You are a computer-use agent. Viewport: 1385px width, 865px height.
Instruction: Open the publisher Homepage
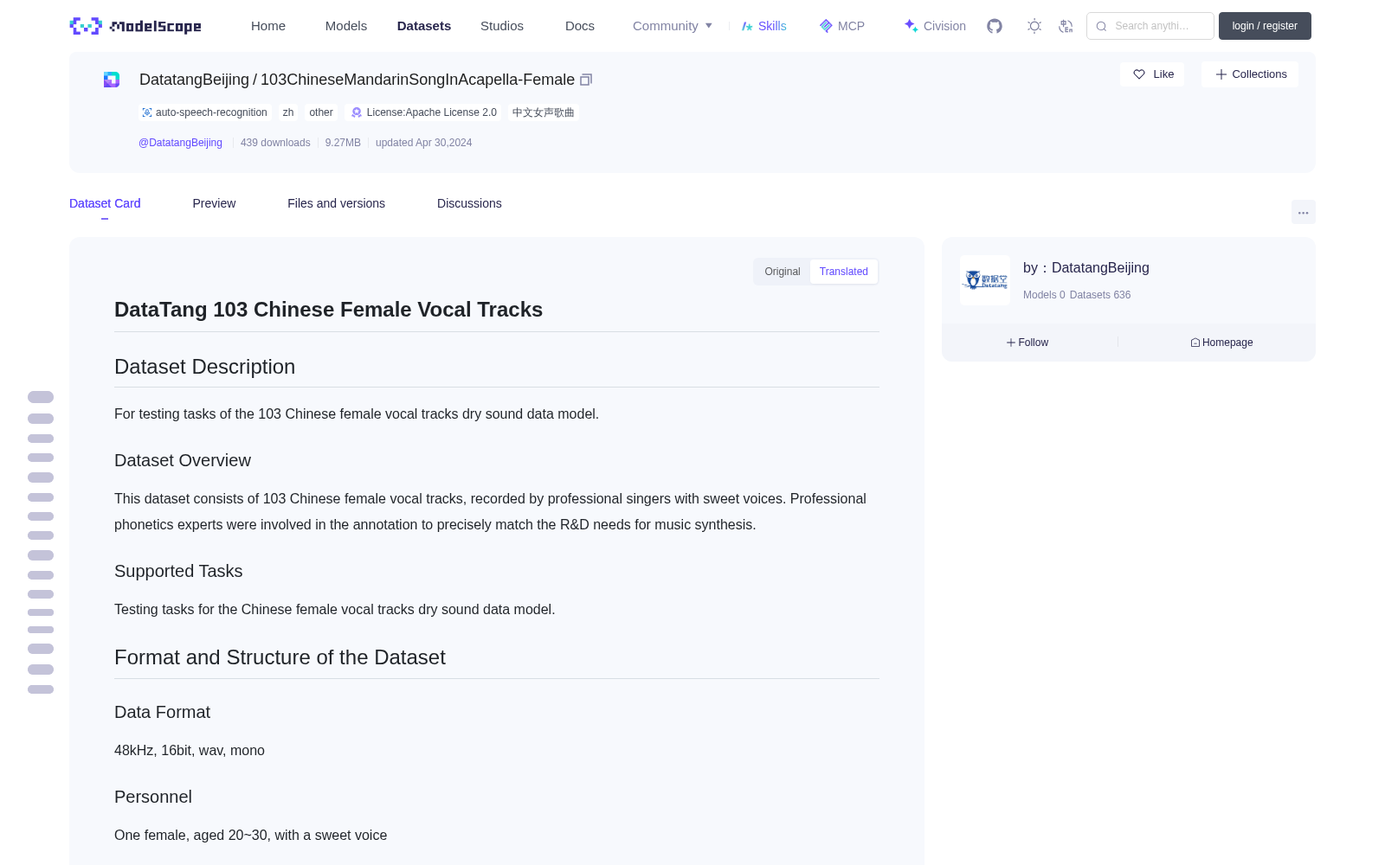1221,343
